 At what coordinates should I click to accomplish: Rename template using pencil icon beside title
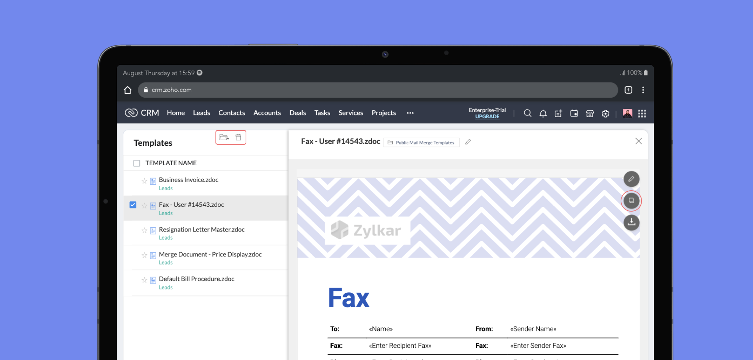(x=468, y=142)
